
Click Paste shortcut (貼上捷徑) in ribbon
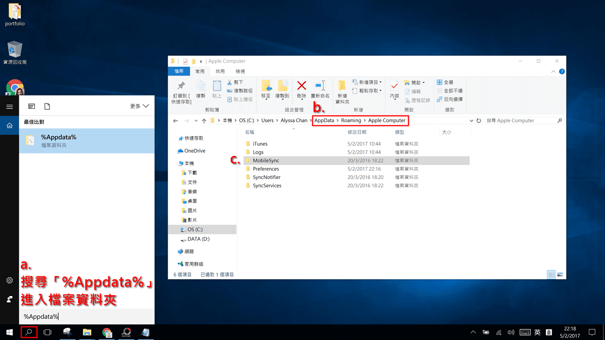click(239, 99)
